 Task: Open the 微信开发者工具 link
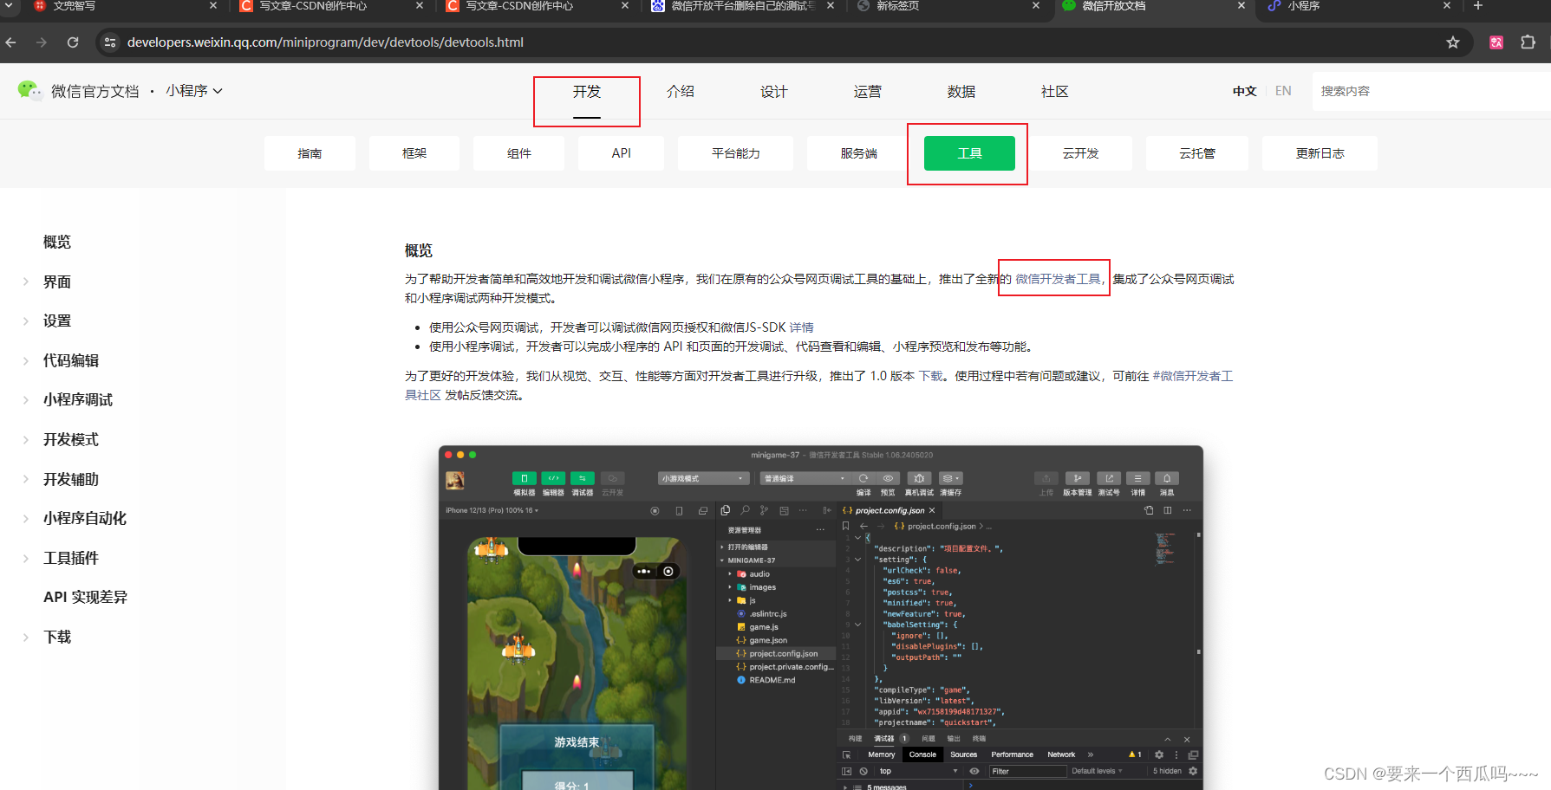1058,279
